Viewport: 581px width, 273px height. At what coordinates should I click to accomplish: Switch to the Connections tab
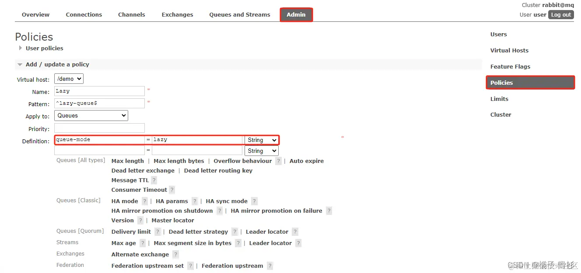84,15
